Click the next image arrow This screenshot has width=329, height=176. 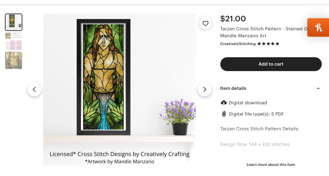pos(205,90)
